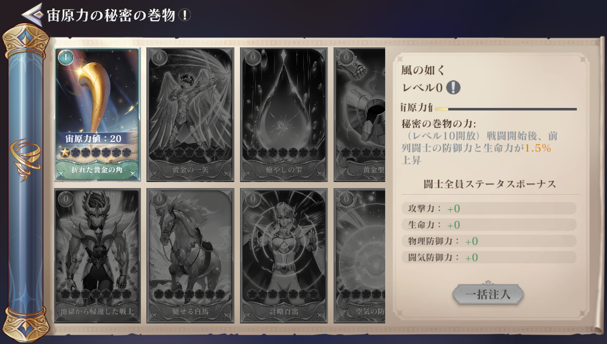Screen dimensions: 607x344
Task: Click the 宙原力値 progress bar
Action: pos(506,109)
